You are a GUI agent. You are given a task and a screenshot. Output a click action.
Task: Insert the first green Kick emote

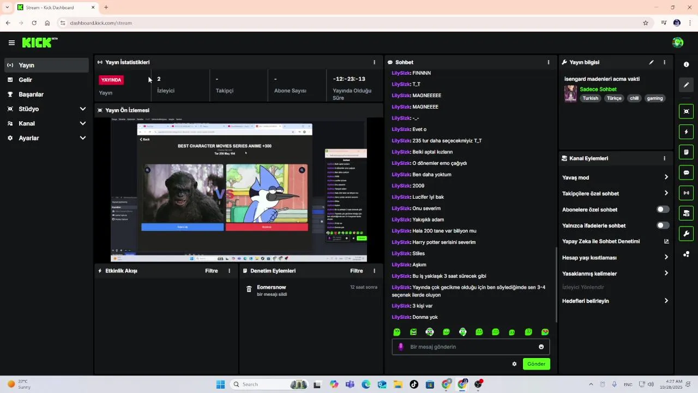point(397,332)
